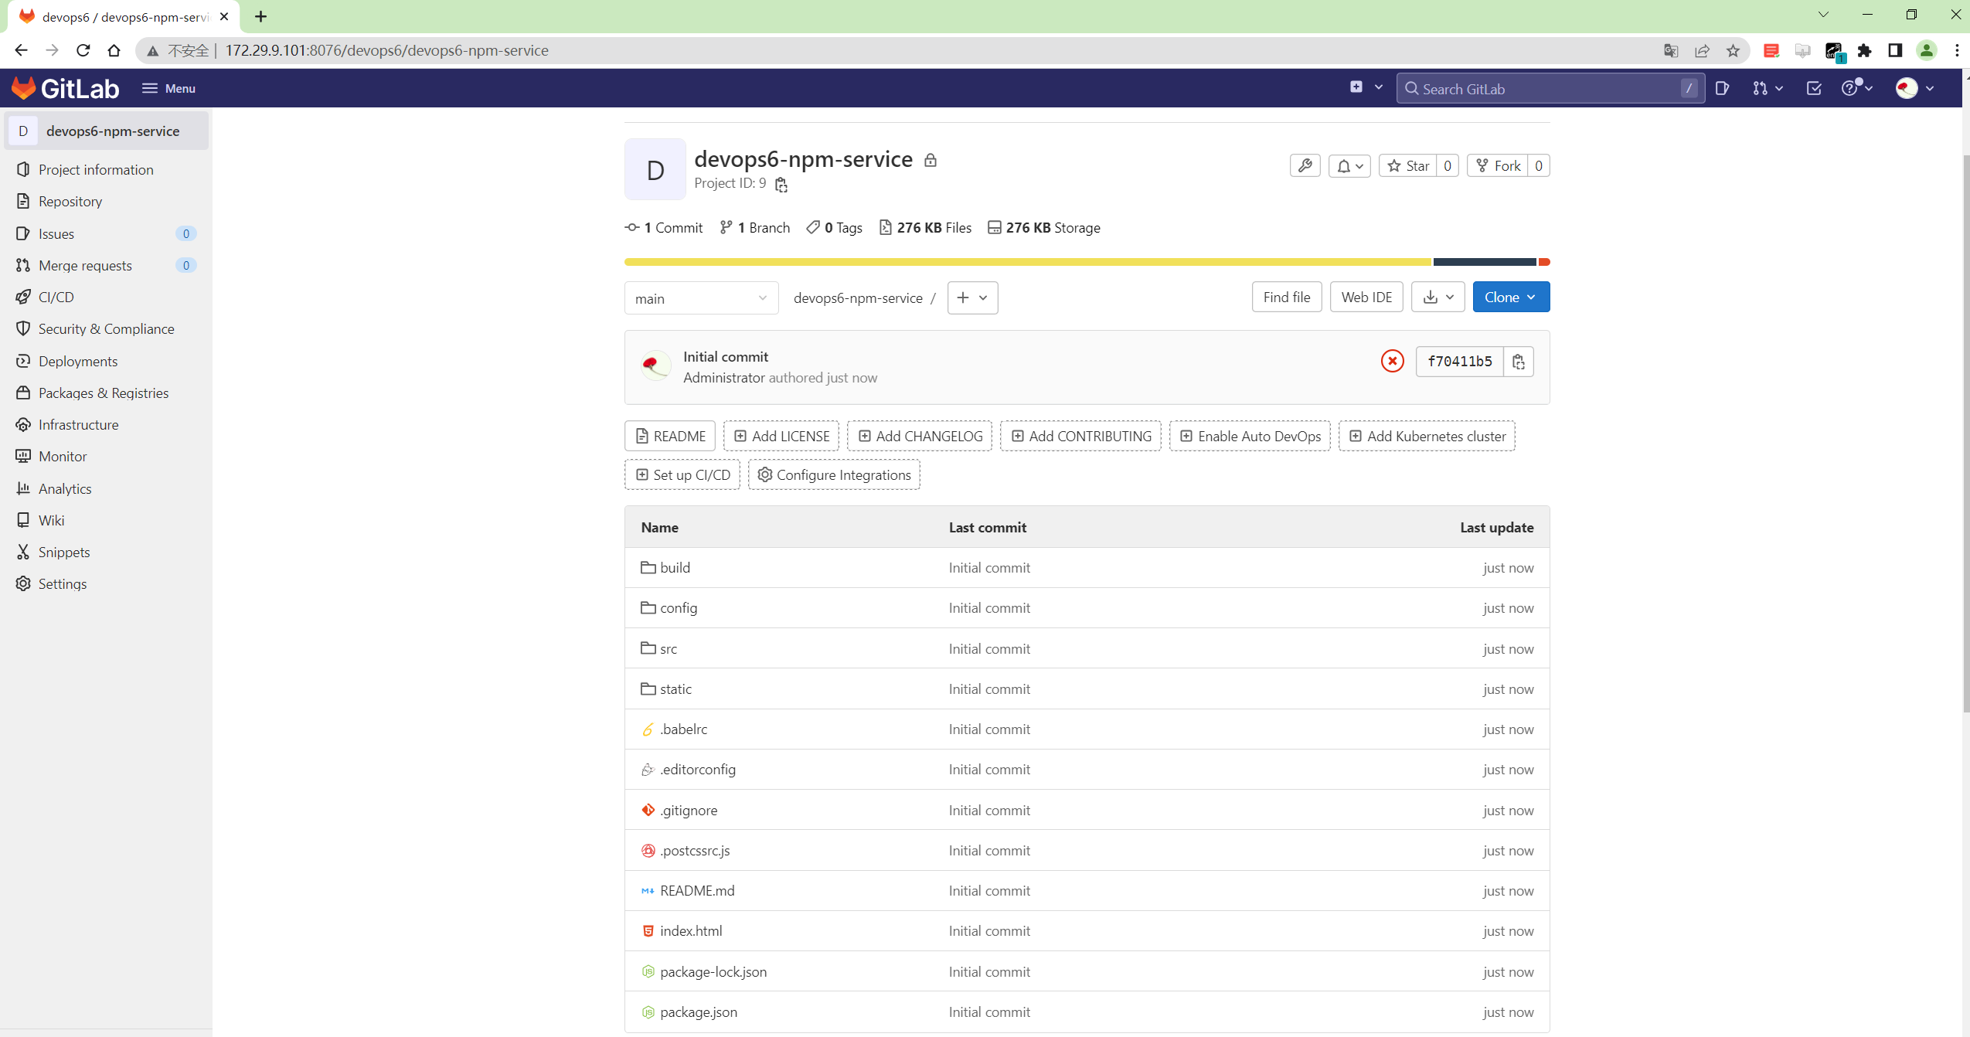The height and width of the screenshot is (1037, 1970).
Task: Open the package.json file
Action: (699, 1011)
